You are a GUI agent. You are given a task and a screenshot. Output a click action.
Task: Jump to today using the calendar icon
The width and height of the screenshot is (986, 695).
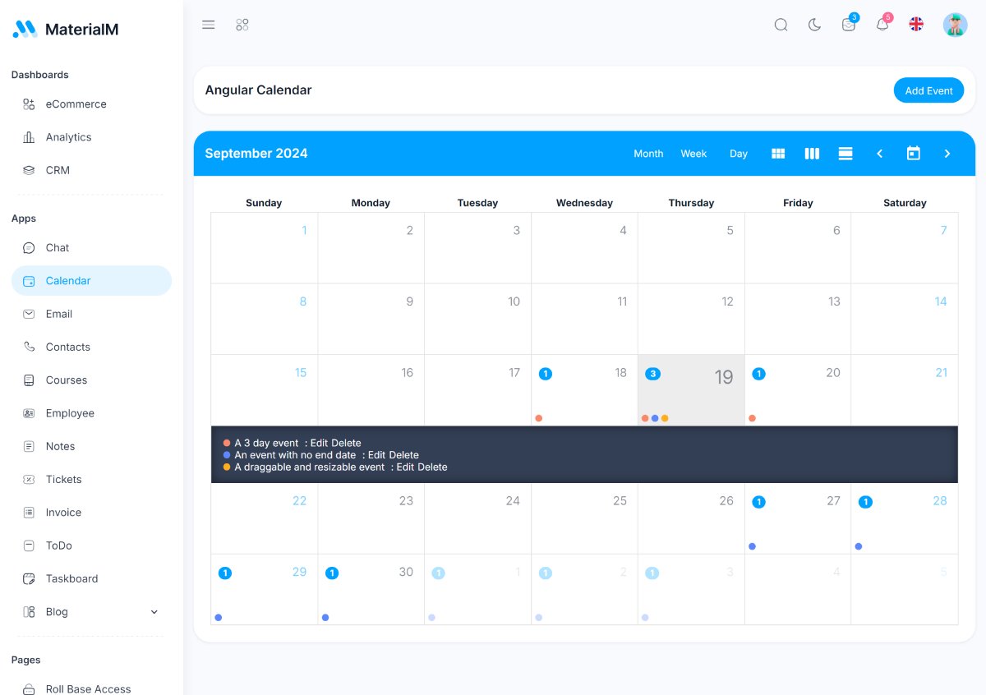point(913,154)
